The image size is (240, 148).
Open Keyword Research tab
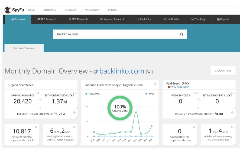coord(112,19)
